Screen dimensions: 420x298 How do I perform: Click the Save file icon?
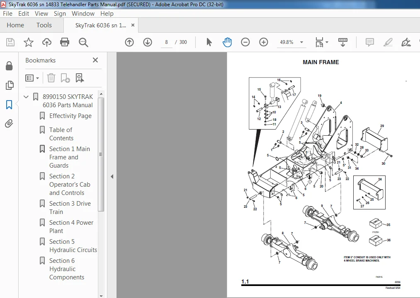10,42
